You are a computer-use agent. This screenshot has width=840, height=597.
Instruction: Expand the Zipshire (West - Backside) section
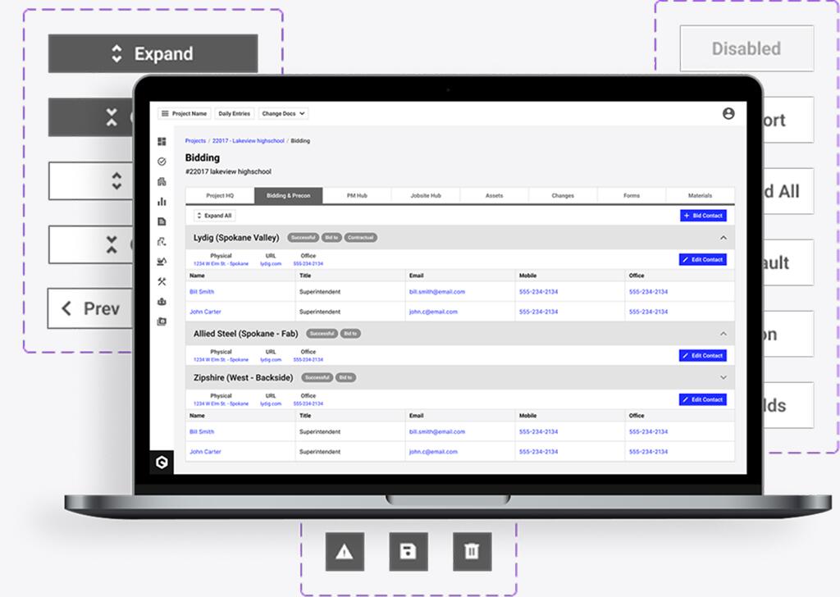[x=723, y=378]
